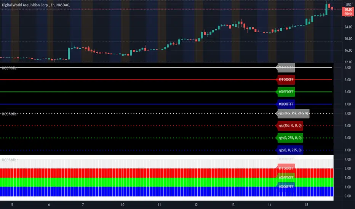Select RGBfiddler legend in the solid-line pane
This screenshot has width=355, height=209.
click(10, 68)
